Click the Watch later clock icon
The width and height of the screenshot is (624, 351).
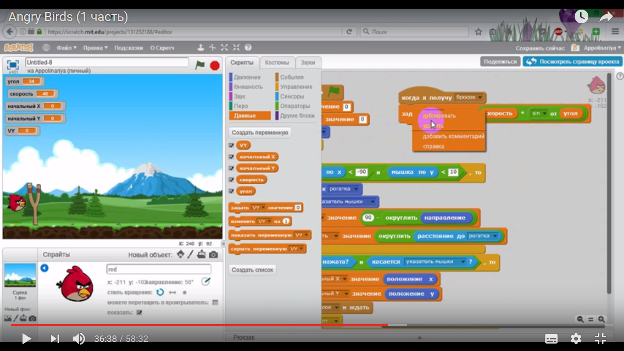pyautogui.click(x=581, y=17)
